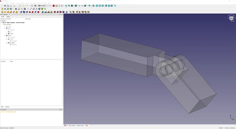Viewport: 236px width, 129px height.
Task: Open the subtractive primitive dropdown arrow
Action: (40, 12)
